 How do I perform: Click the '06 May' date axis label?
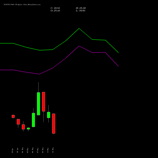[x=33, y=150]
